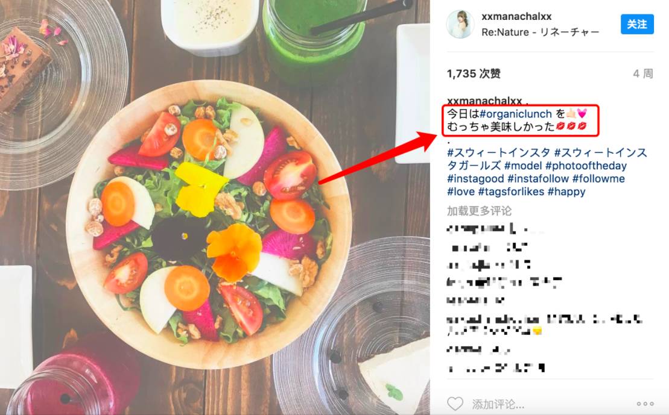This screenshot has width=669, height=415.
Task: Click the heart like icon
Action: [455, 404]
